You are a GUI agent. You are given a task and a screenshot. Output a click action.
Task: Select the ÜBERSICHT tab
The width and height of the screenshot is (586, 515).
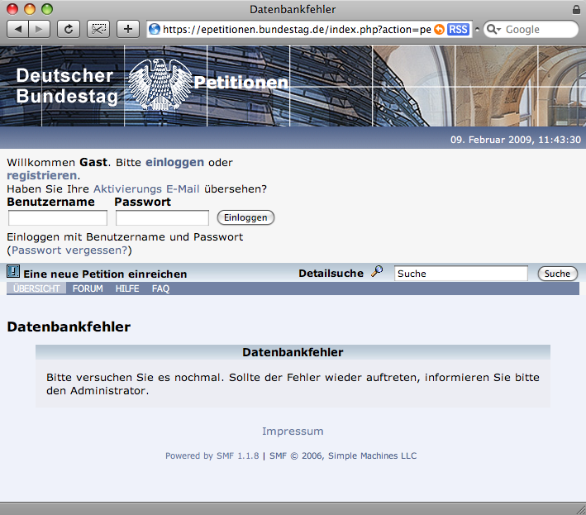[36, 288]
